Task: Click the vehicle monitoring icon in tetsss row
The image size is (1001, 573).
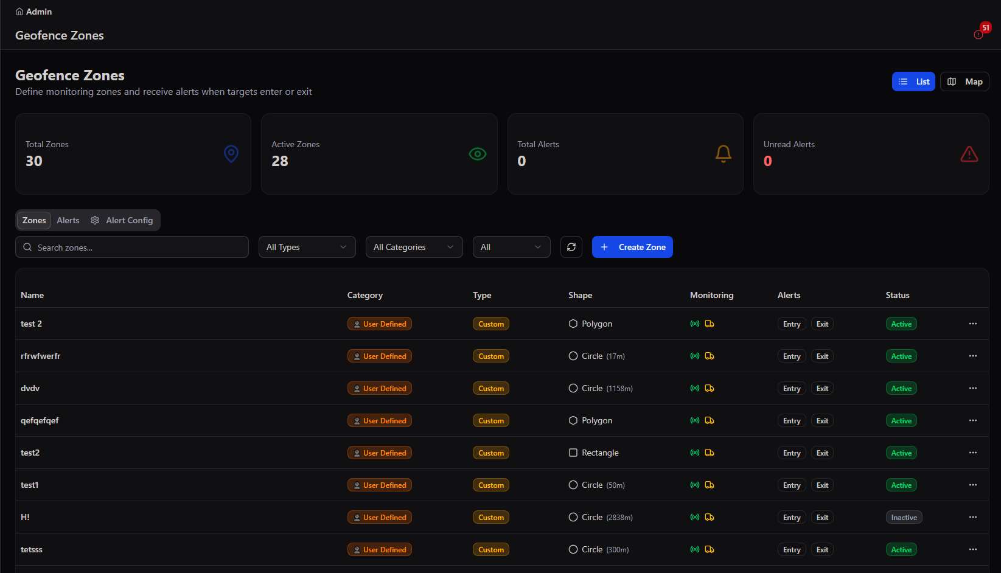Action: point(710,549)
